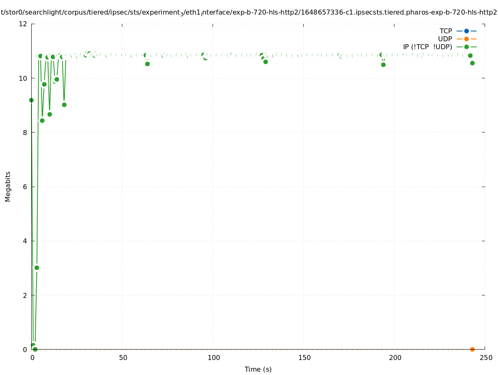Click the green IP legend marker
This screenshot has height=375, width=498.
(x=466, y=47)
